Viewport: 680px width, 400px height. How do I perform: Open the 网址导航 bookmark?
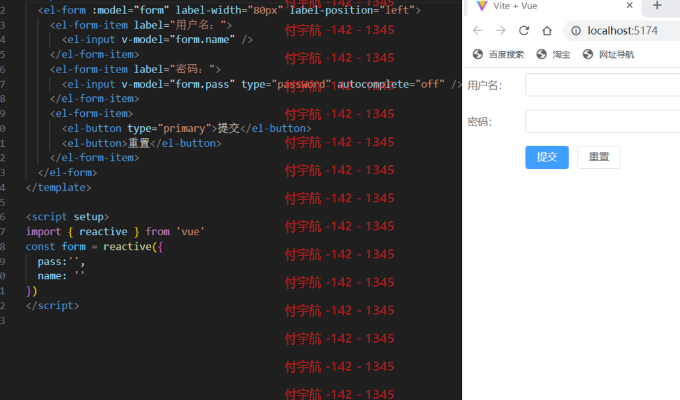[x=609, y=55]
